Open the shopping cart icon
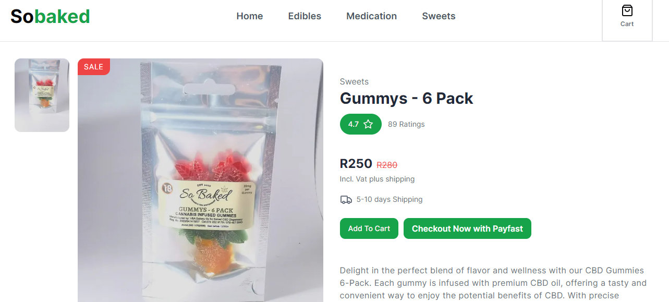669x302 pixels. (627, 10)
